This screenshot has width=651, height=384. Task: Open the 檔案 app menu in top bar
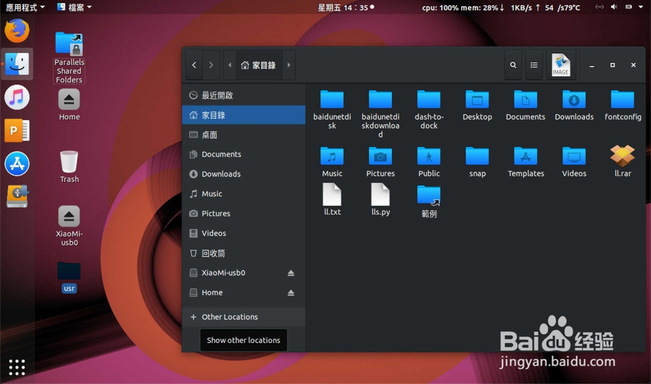(x=75, y=7)
